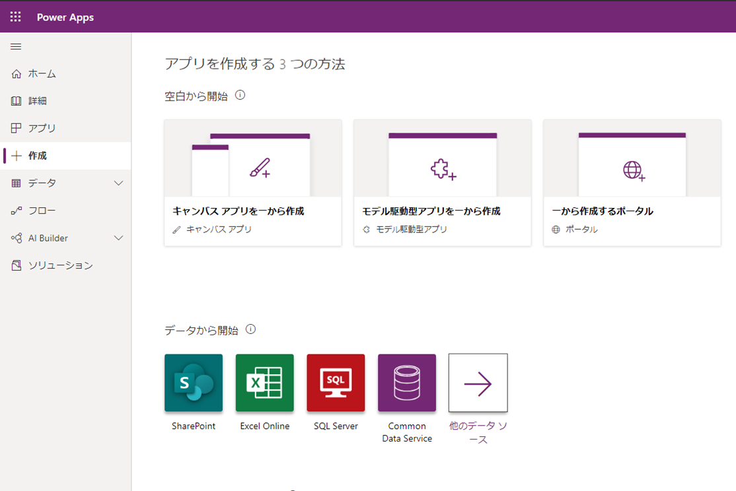Viewport: 736px width, 491px height.
Task: Expand the データ menu chevron
Action: point(119,183)
